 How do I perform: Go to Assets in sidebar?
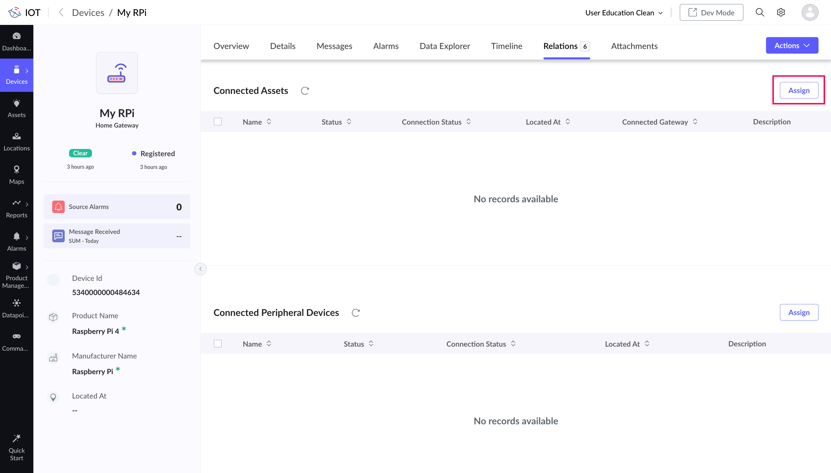17,108
